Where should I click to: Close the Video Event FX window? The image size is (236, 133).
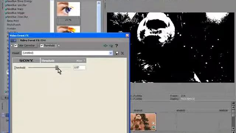point(127,35)
